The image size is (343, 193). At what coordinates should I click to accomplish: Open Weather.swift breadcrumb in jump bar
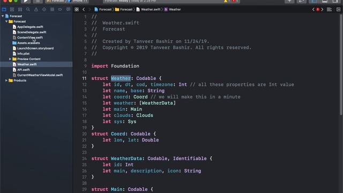148,10
